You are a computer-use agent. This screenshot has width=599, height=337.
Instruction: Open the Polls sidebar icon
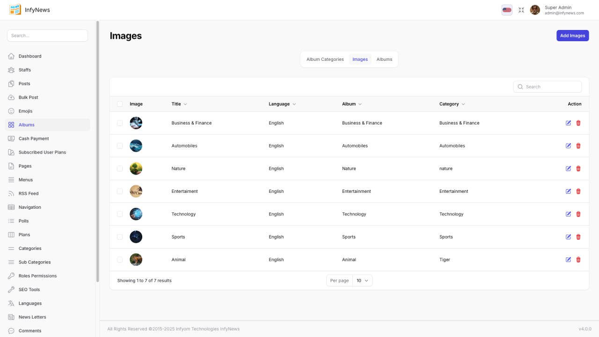pos(11,221)
